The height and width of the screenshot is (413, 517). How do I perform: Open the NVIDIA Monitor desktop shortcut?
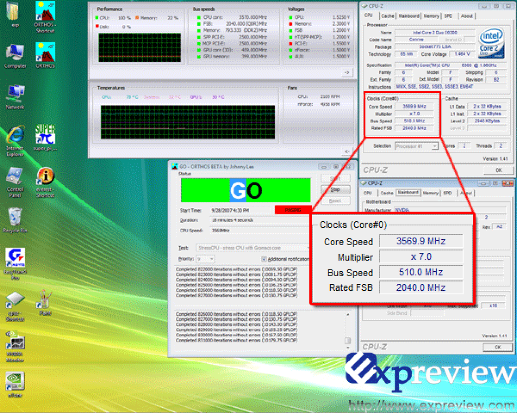15,347
